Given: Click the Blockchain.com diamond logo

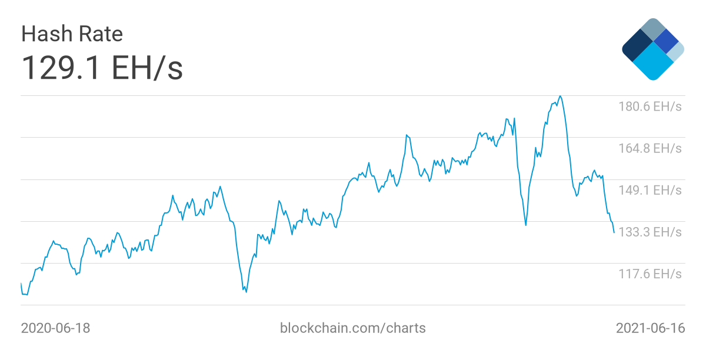Looking at the screenshot, I should (x=652, y=49).
